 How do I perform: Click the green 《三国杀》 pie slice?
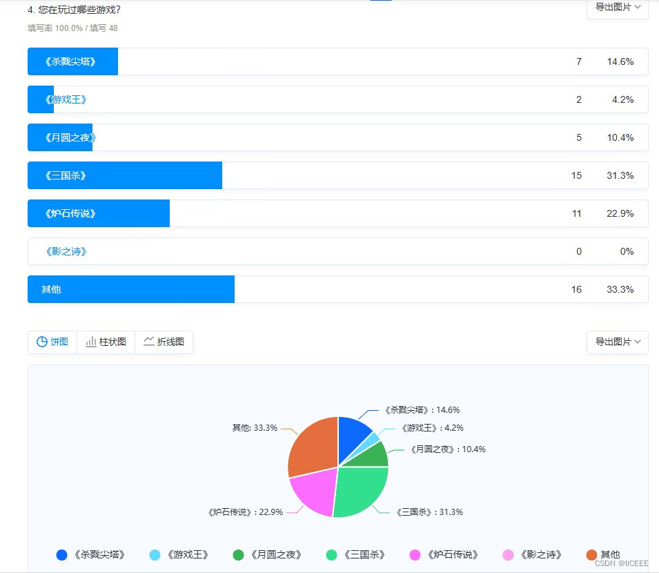pyautogui.click(x=361, y=489)
